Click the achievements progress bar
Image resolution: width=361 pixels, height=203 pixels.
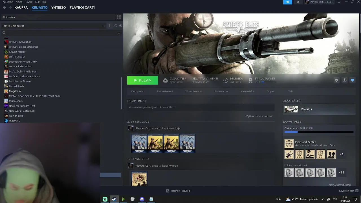point(319,132)
